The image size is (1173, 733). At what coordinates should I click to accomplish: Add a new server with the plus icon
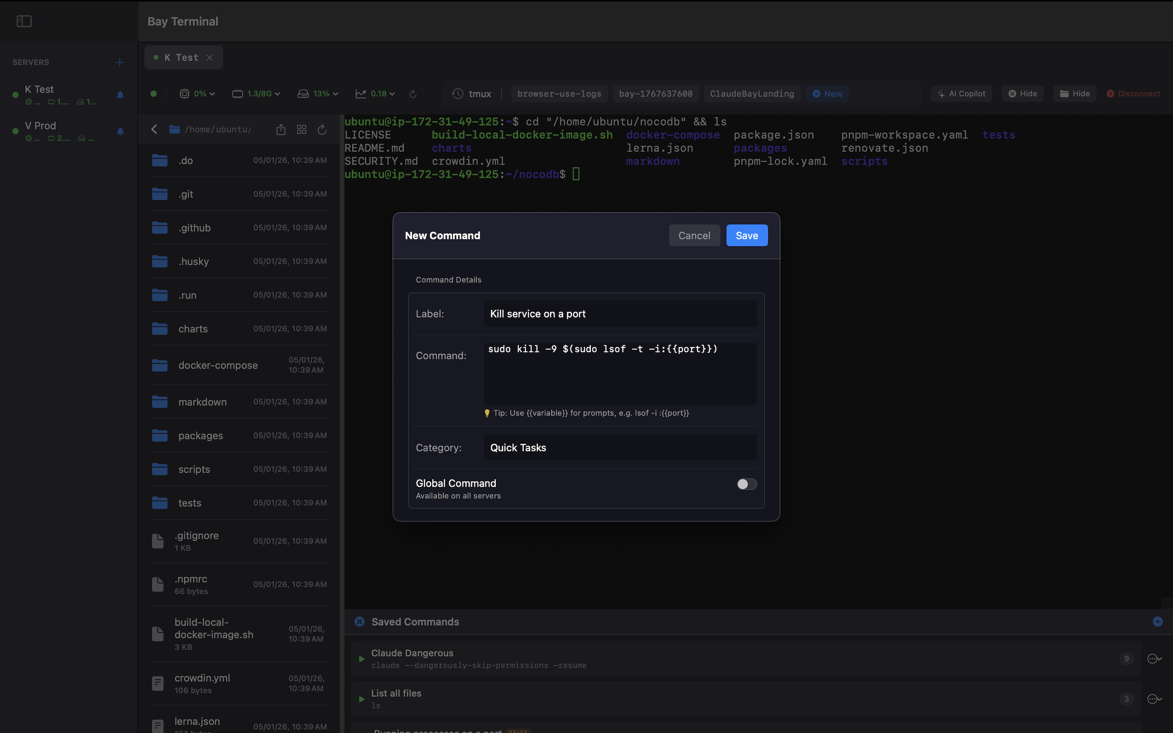tap(119, 62)
